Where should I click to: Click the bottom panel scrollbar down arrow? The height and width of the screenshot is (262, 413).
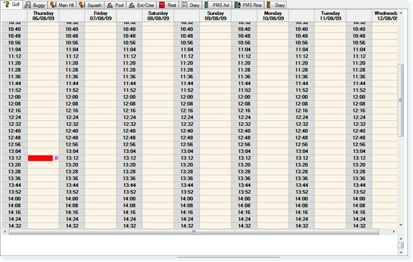point(401,252)
